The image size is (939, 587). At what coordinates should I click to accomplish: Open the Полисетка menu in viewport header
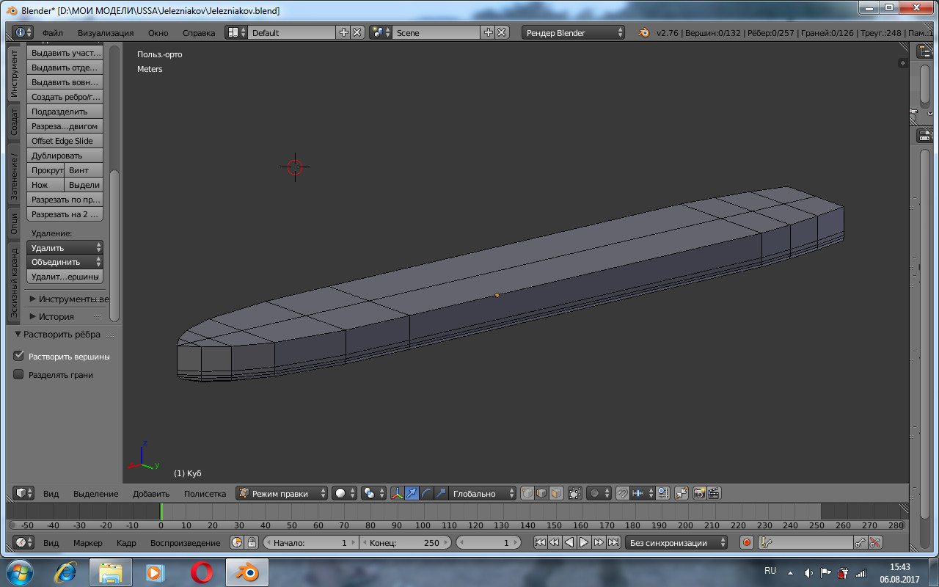(205, 494)
